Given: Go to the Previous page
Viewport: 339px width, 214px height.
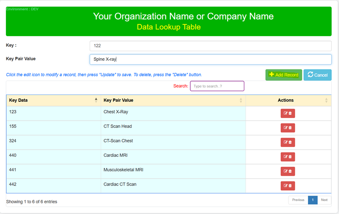Looking at the screenshot, I should [298, 200].
